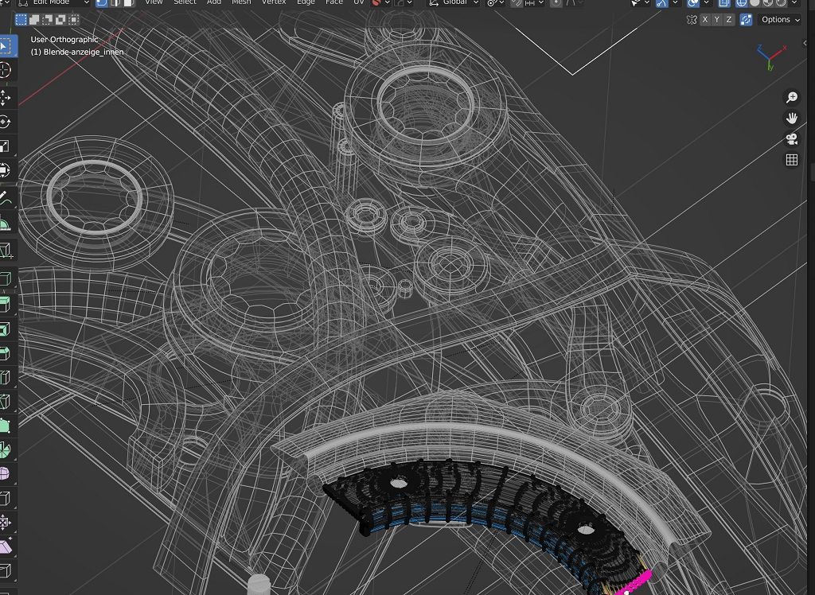Select the Move tool
This screenshot has width=815, height=595.
[5, 98]
